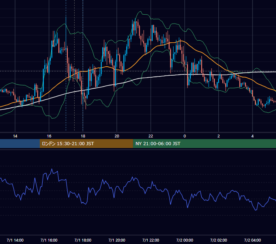Click the 7/1 14:00 label on the lower axis
276x244 pixels.
point(15,240)
